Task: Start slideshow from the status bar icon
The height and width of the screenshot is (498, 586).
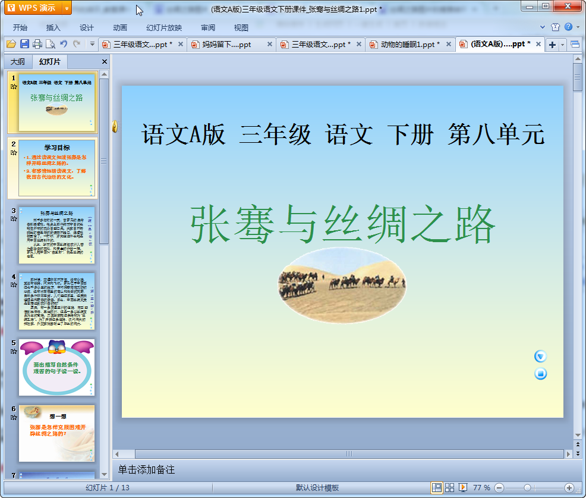Action: click(463, 487)
